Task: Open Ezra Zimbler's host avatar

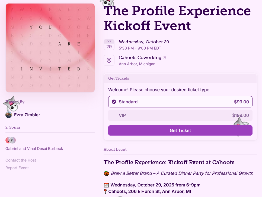Action: [9, 115]
